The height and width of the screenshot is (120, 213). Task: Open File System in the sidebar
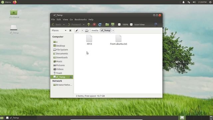tap(62, 50)
